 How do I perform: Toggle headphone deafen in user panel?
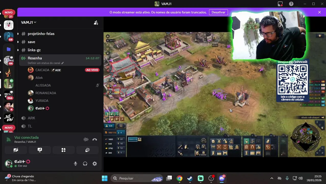coord(85,164)
